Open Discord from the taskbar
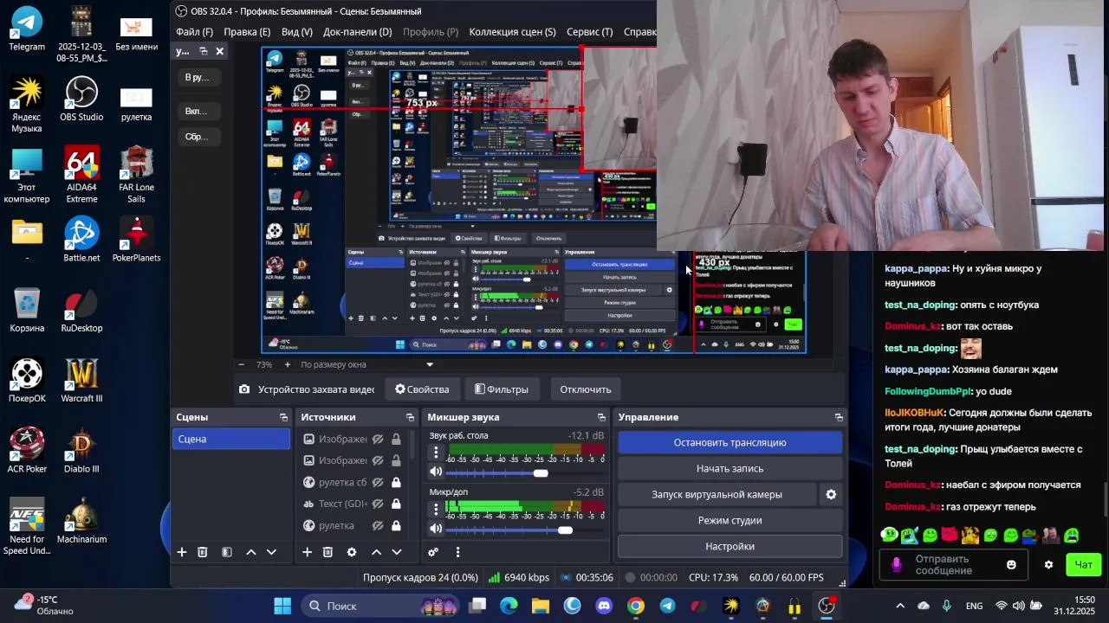The height and width of the screenshot is (623, 1109). point(604,606)
